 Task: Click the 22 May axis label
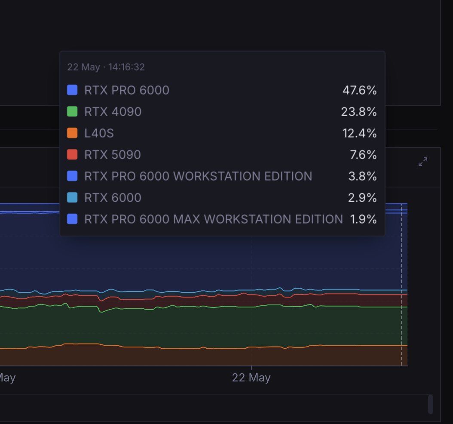tap(251, 378)
